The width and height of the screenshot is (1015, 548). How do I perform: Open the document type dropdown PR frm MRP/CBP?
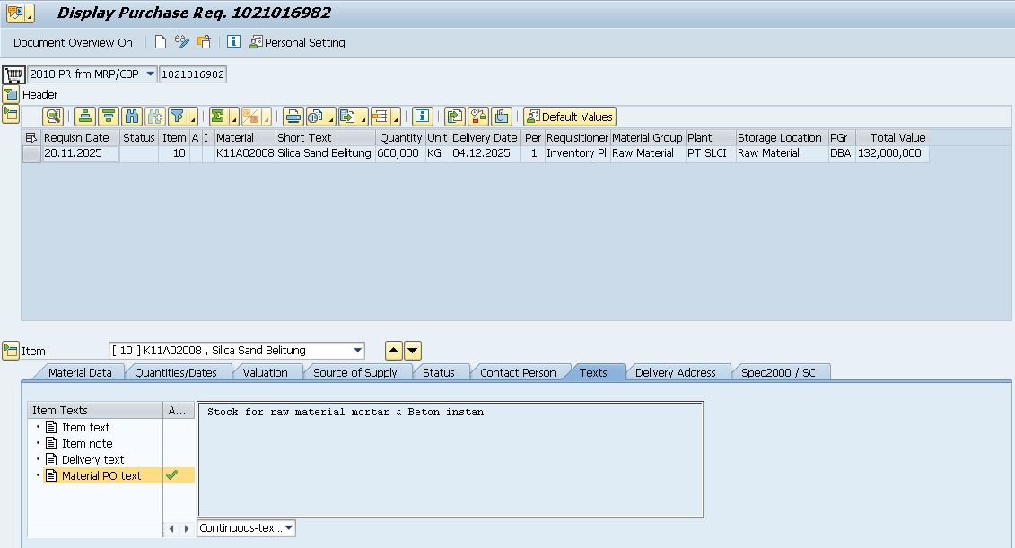point(149,74)
